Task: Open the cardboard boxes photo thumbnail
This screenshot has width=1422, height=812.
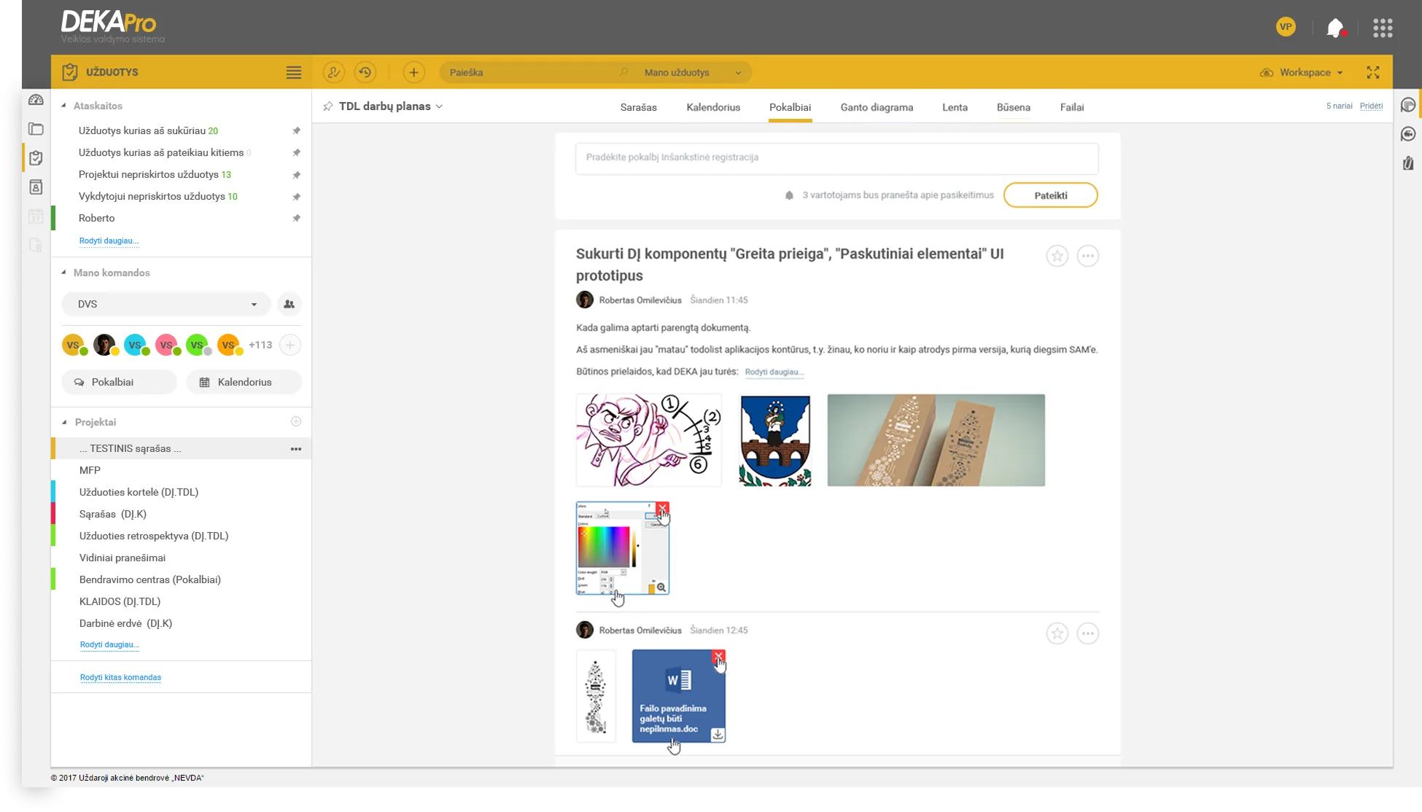Action: [936, 440]
